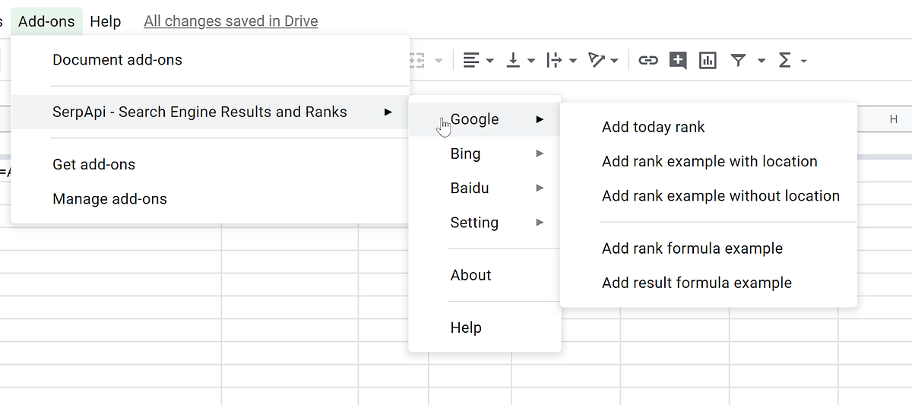
Task: Choose Add rank formula example
Action: tap(708, 248)
